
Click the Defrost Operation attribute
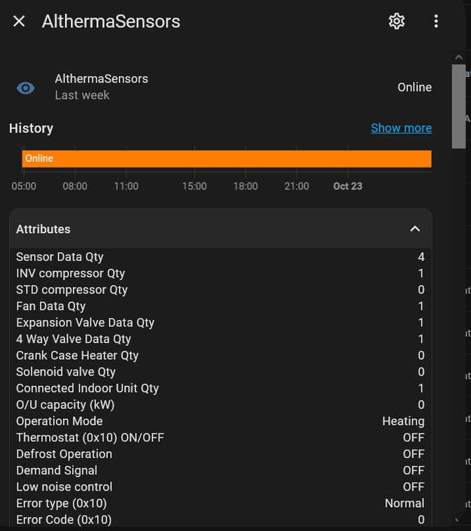pos(64,454)
